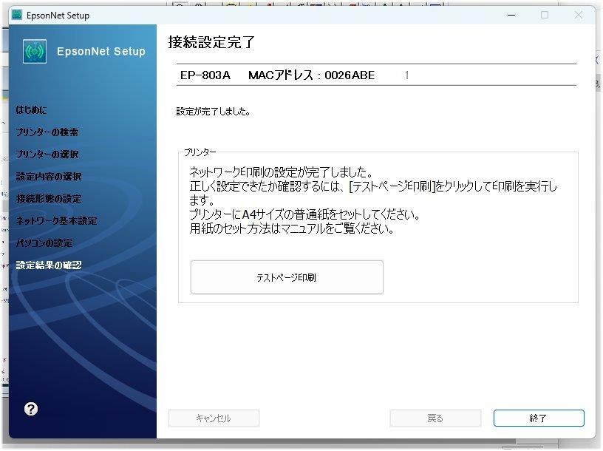
Task: Click the ネットワーク印刷の設定が完了しました line
Action: 281,172
